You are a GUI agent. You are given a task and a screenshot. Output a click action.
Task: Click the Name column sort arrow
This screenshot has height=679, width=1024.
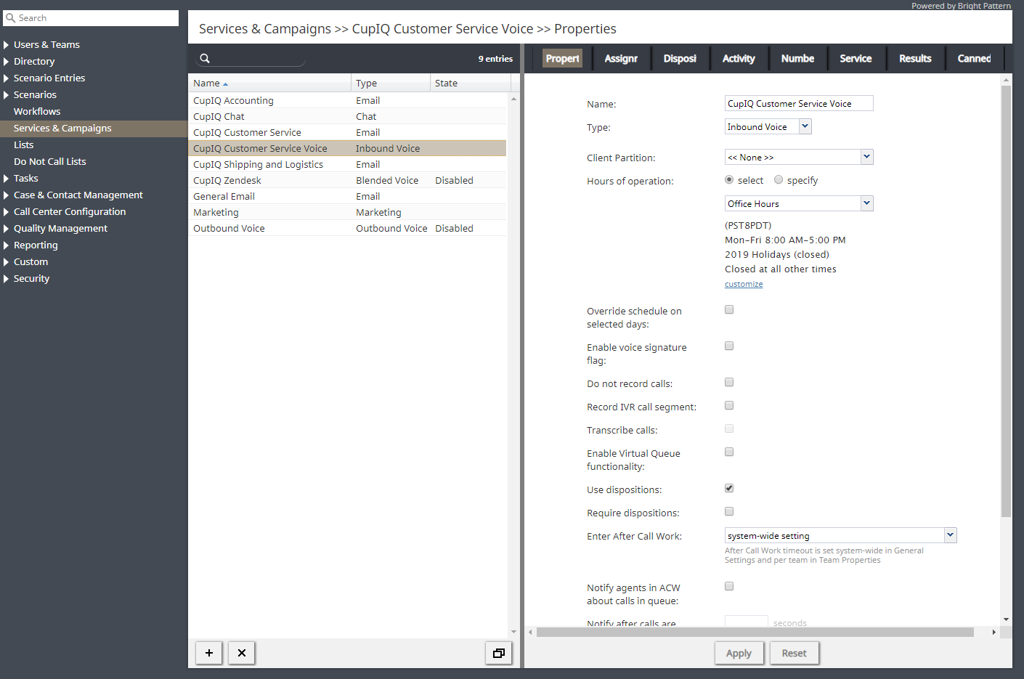pyautogui.click(x=225, y=84)
